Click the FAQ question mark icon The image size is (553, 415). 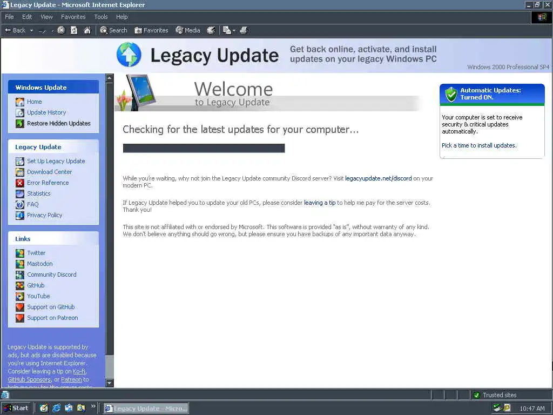click(20, 204)
